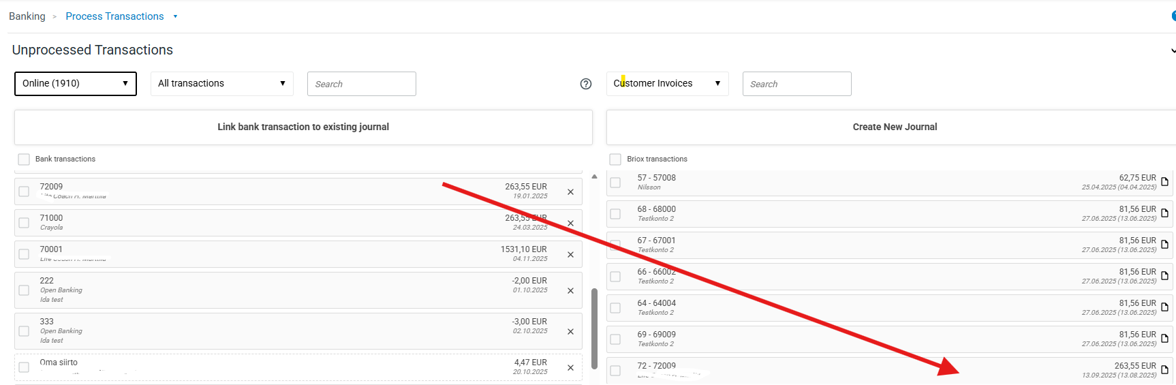The image size is (1176, 385).
Task: Open the Customer Invoices type dropdown
Action: point(667,84)
